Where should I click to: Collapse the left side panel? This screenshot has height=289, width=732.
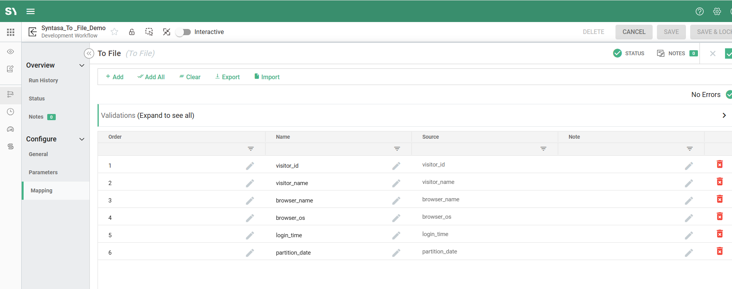pos(89,53)
